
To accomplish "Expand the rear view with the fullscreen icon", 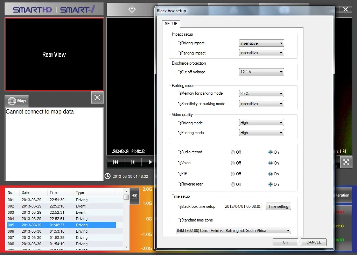I will (x=97, y=98).
